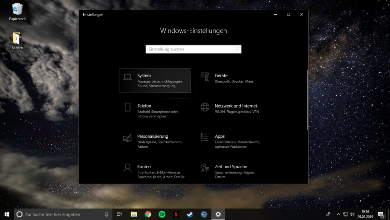This screenshot has height=220, width=390.
Task: Show hidden tray icons chevron
Action: (339, 214)
